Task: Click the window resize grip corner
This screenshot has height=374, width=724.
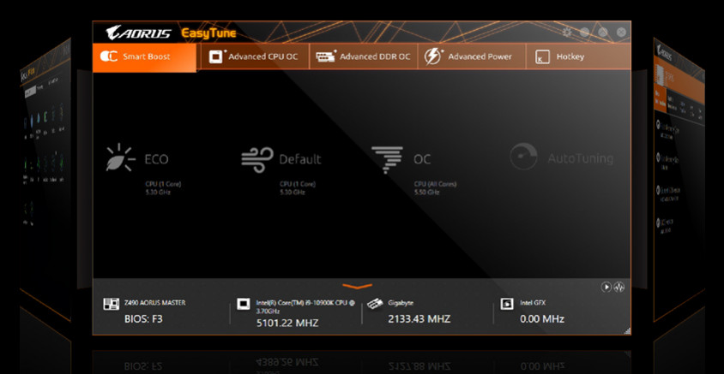Action: tap(627, 330)
